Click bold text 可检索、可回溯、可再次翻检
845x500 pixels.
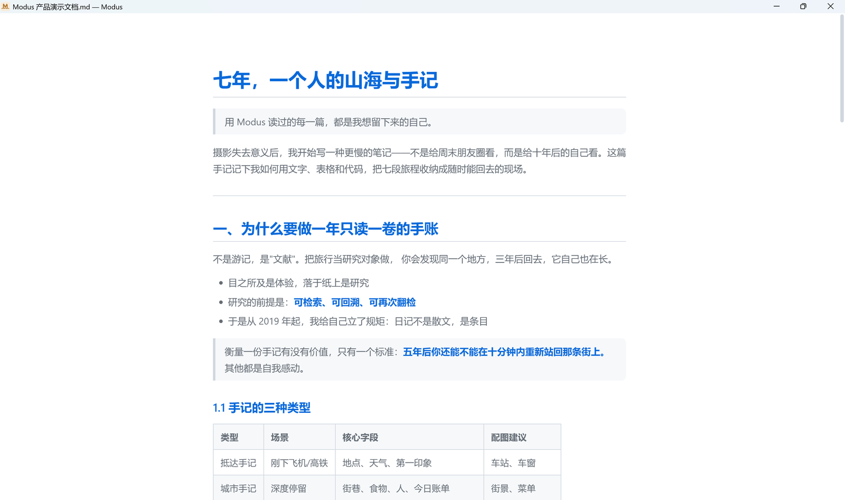click(x=355, y=302)
